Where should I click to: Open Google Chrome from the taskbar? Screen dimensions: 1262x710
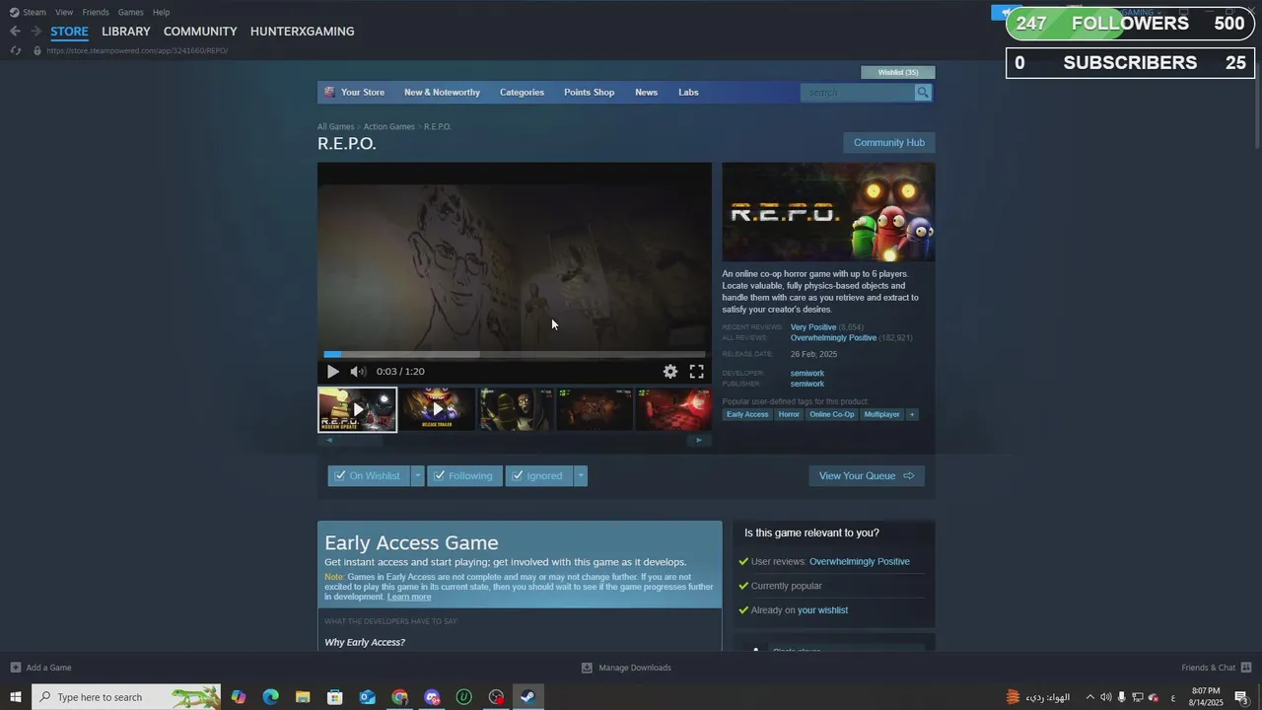[399, 697]
